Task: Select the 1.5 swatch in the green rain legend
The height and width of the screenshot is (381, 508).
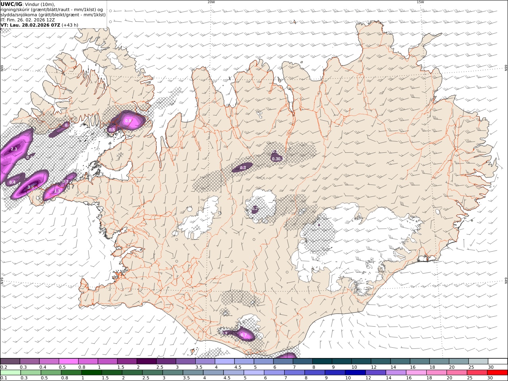Action: tap(112, 372)
